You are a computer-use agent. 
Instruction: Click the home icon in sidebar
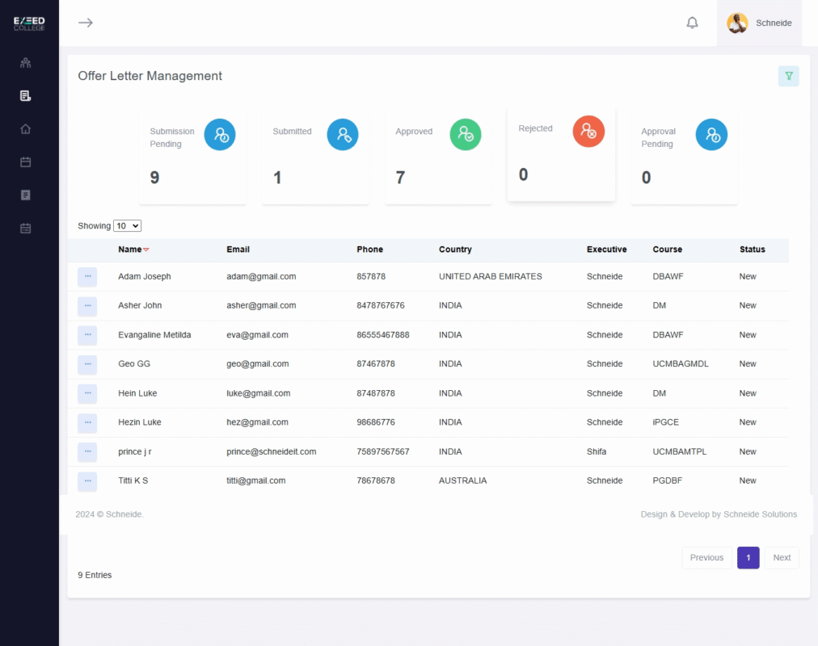click(x=26, y=129)
